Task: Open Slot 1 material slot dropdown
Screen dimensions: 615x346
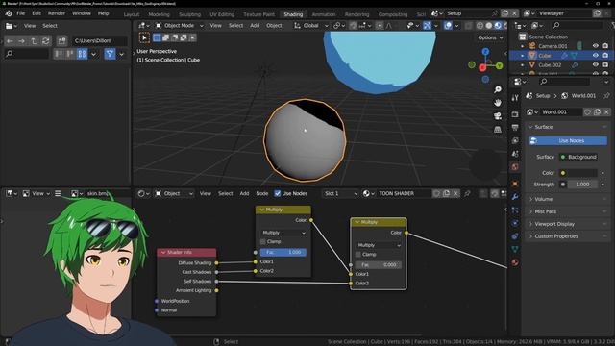Action: pos(340,193)
